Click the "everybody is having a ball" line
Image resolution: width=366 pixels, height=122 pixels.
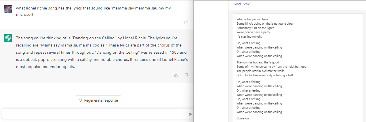264,75
